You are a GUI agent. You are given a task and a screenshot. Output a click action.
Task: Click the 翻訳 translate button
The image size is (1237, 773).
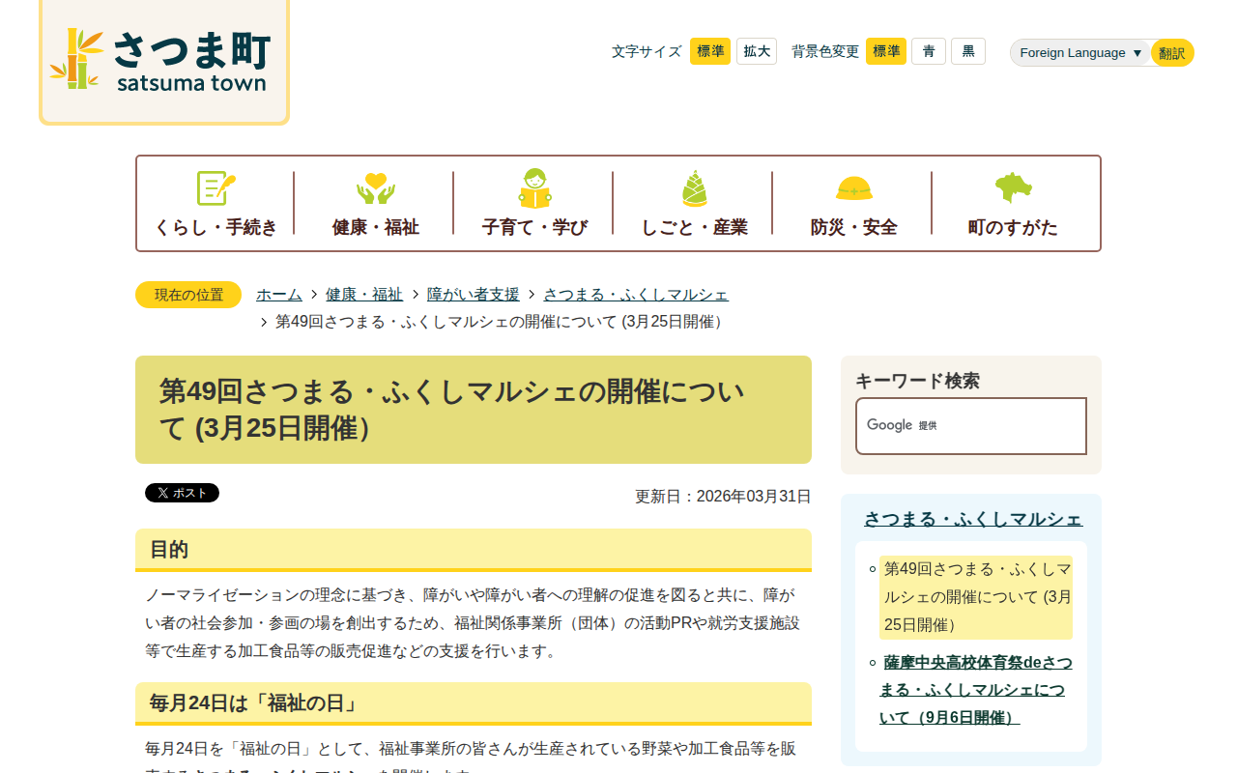pyautogui.click(x=1172, y=53)
